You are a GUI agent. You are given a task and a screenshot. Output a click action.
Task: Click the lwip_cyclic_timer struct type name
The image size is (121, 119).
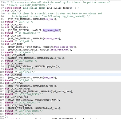[34, 8]
